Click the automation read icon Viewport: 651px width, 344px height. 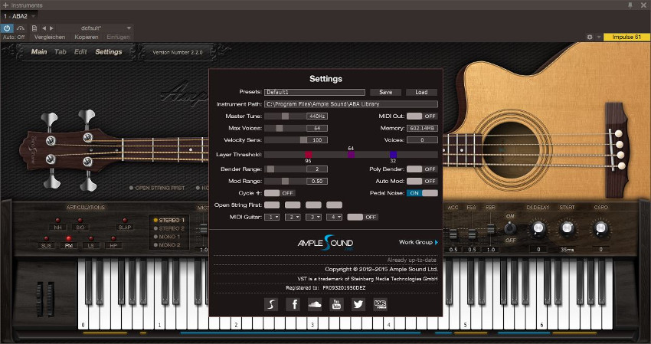pyautogui.click(x=21, y=28)
